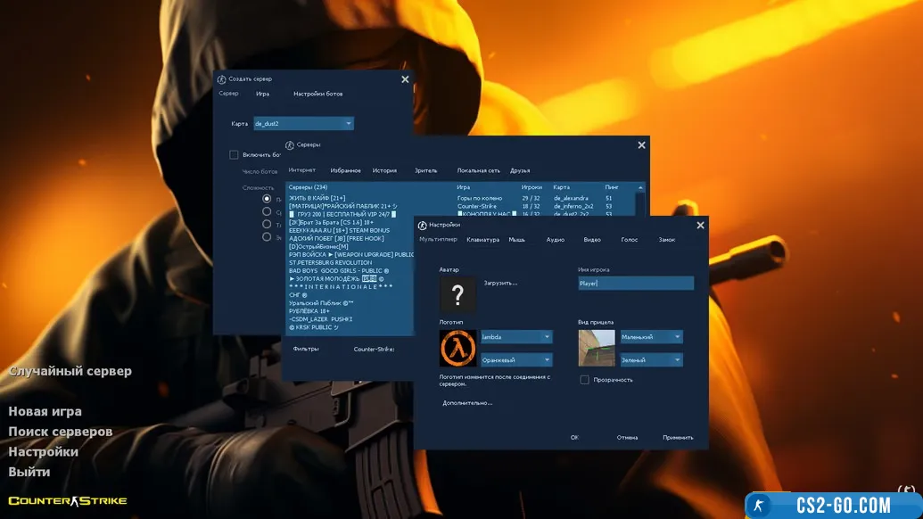Click the Имя игрока text field
Viewport: 923px width, 519px height.
click(x=635, y=284)
